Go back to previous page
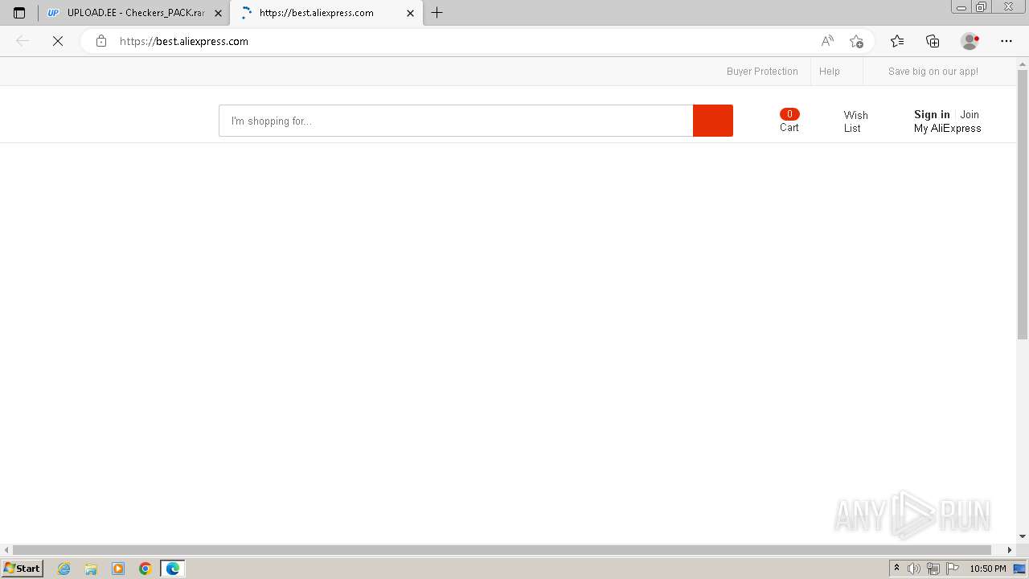Viewport: 1029px width, 579px height. 23,41
